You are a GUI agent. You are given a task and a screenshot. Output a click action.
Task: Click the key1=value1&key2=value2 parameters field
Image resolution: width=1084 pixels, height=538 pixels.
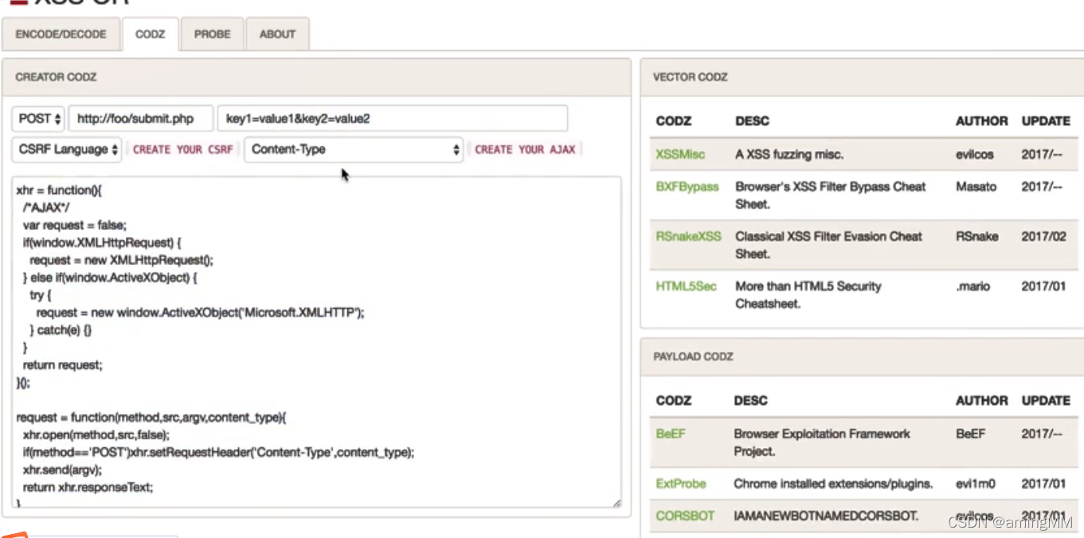click(x=392, y=119)
